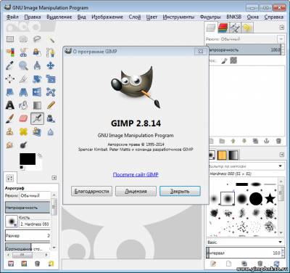The width and height of the screenshot is (290, 273).
Task: Select the Dodge/Burn tool
Action: click(23, 145)
